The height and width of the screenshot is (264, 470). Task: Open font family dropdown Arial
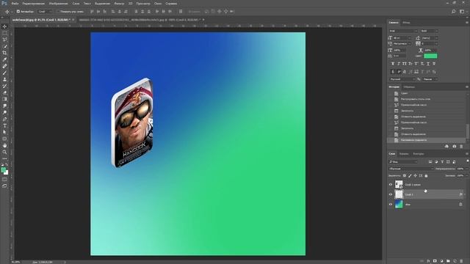403,31
